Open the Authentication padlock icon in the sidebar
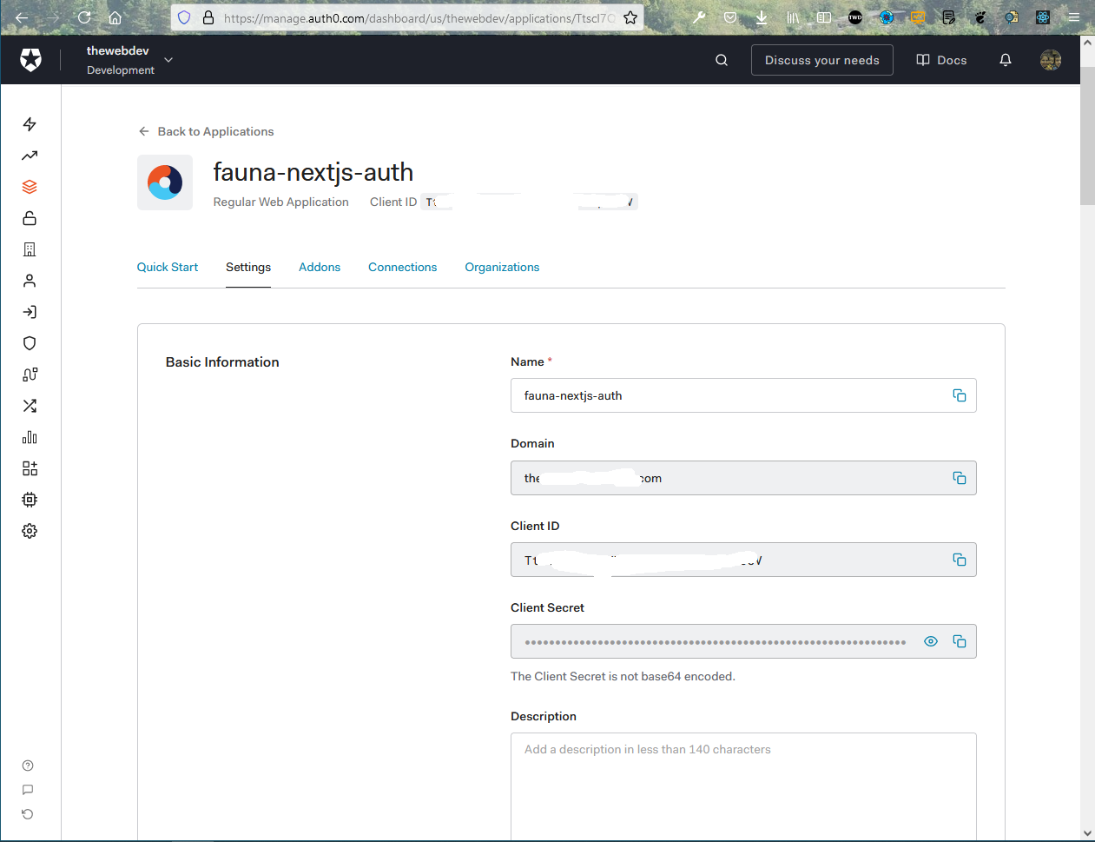 [30, 218]
